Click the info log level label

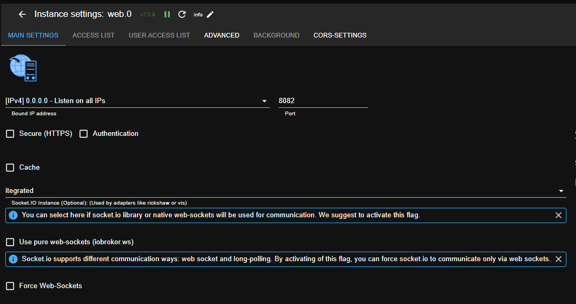tap(198, 15)
